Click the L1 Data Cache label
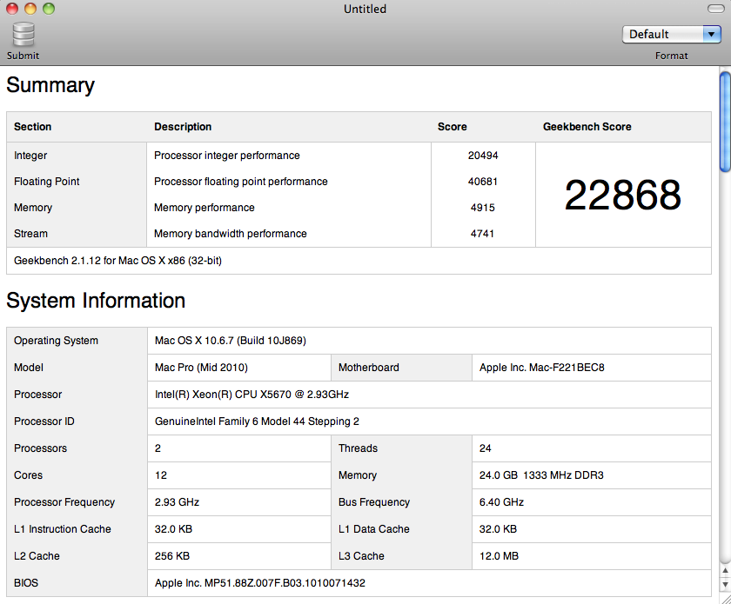The height and width of the screenshot is (604, 731). coord(374,529)
